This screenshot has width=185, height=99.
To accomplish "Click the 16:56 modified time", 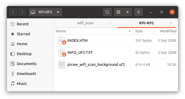I will coord(172,65).
